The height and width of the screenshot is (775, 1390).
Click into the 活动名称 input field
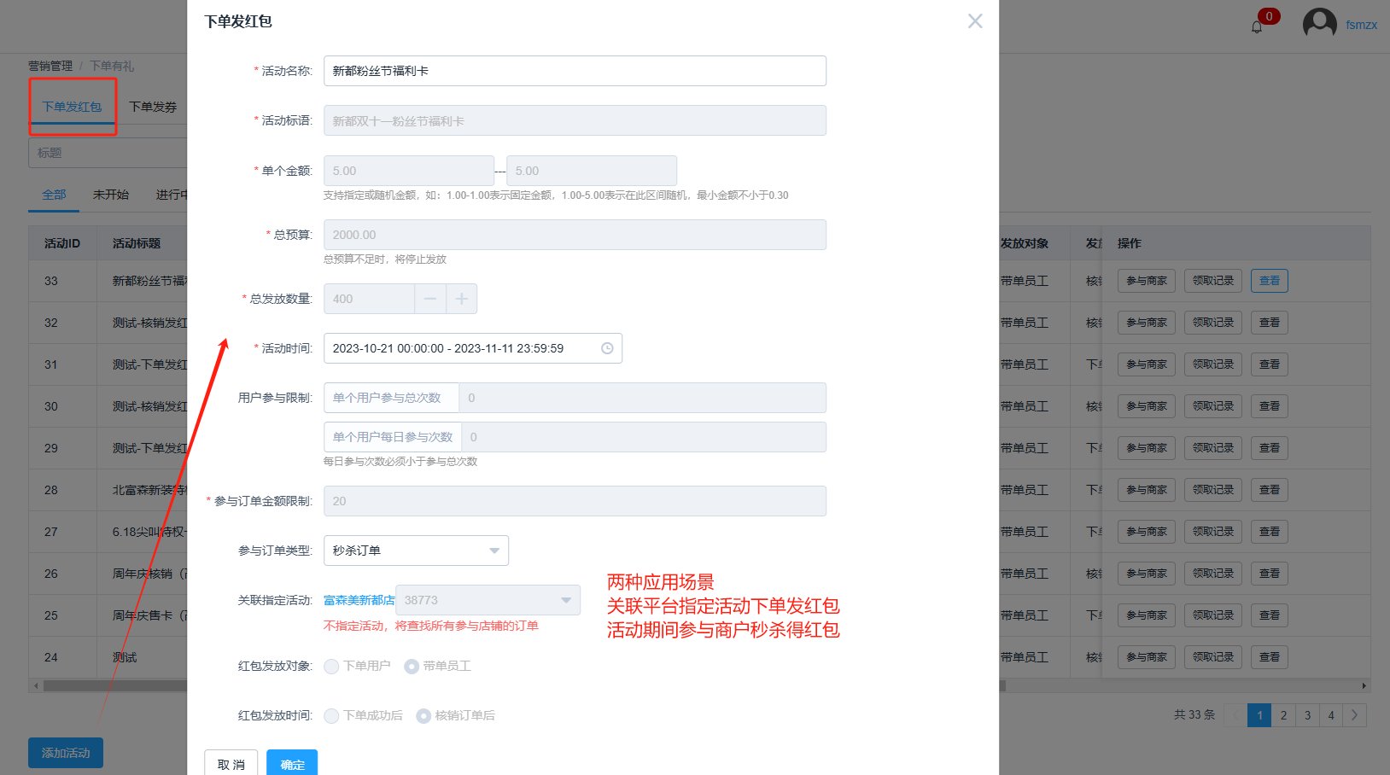(x=575, y=71)
